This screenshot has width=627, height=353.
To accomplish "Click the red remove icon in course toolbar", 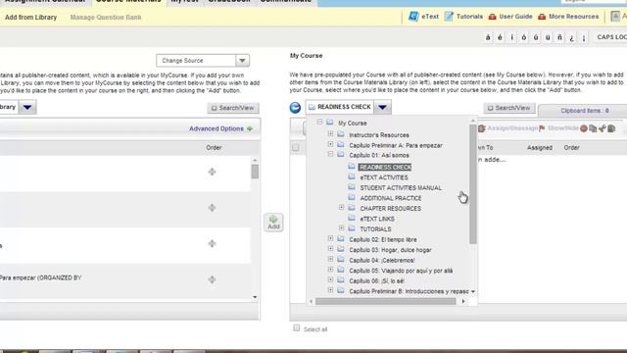I will click(x=584, y=128).
